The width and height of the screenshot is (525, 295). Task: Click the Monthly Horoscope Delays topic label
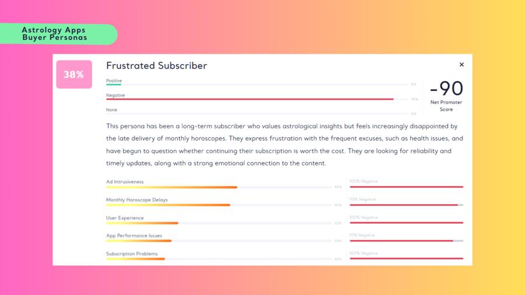(x=136, y=200)
